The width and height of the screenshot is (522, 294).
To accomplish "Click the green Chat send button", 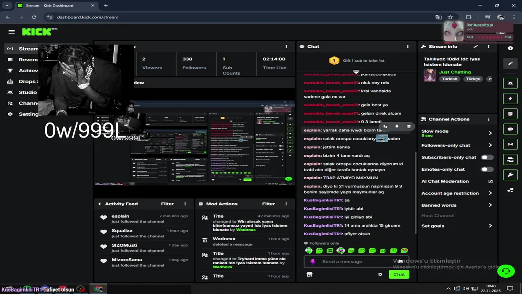I will [x=399, y=274].
